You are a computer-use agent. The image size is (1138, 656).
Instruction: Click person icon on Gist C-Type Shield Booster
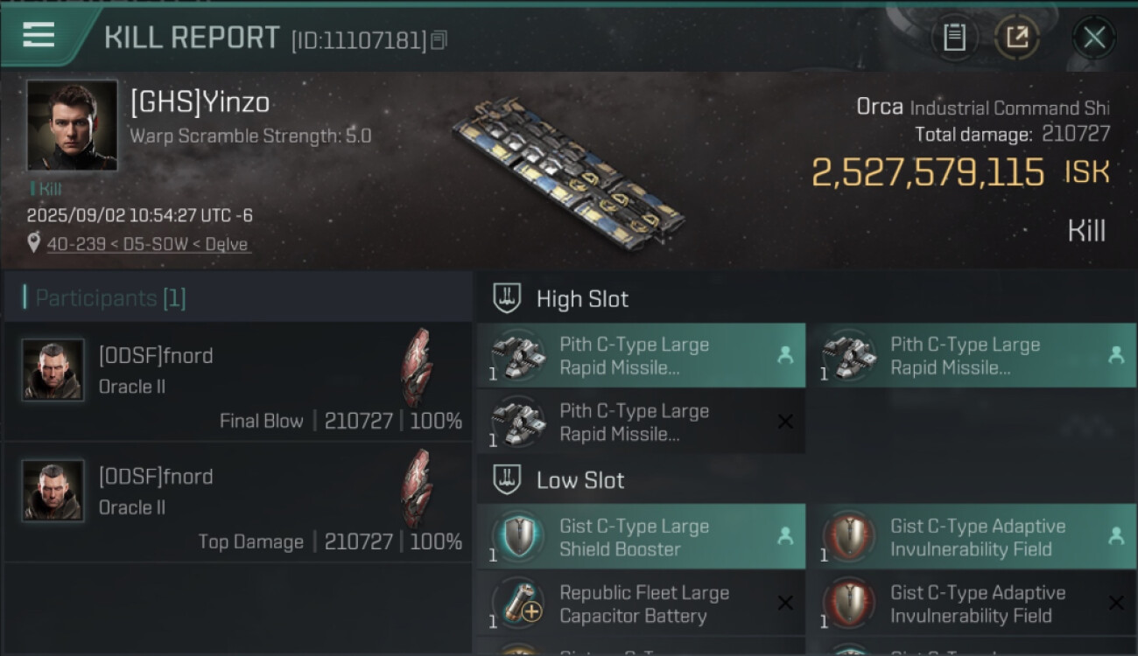785,537
